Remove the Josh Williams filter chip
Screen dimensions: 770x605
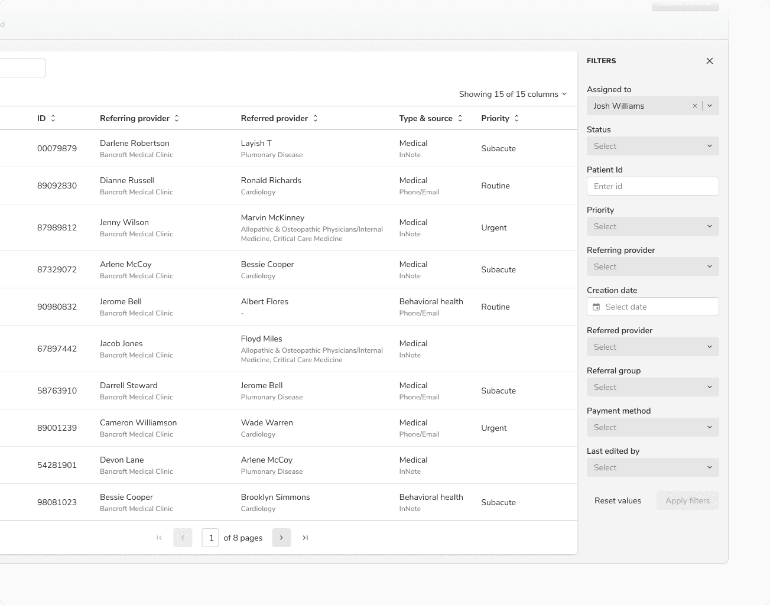694,106
